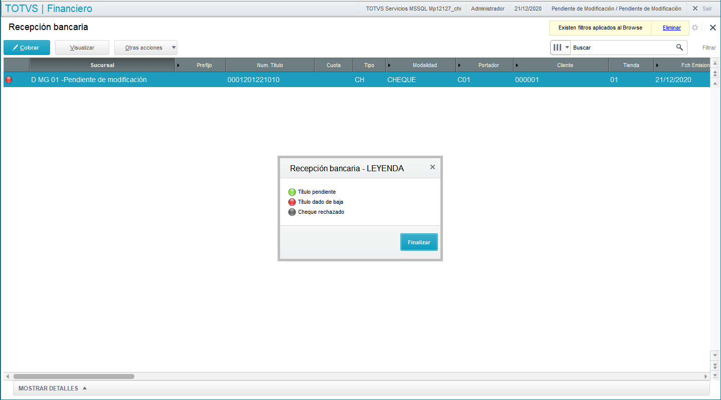Click gray 'Cheque rechazado' legend icon
This screenshot has width=721, height=400.
click(x=292, y=212)
